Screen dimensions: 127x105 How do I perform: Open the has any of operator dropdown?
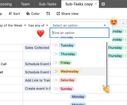(38, 25)
